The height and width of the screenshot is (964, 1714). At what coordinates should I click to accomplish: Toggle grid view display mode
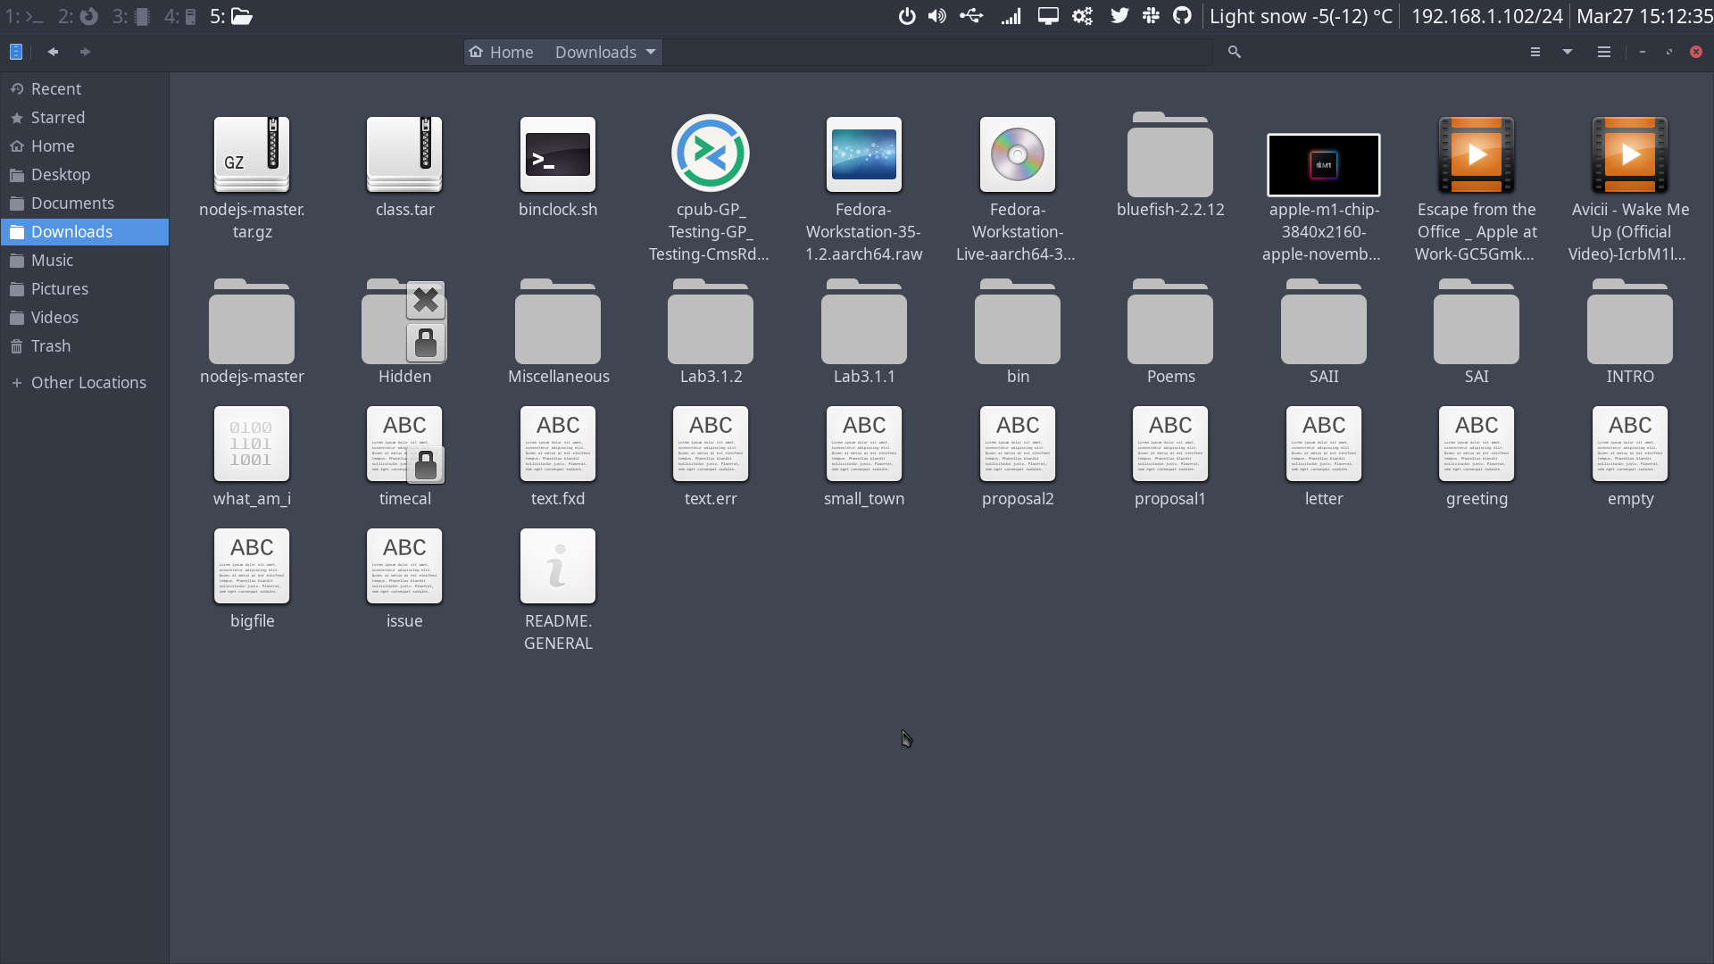click(1535, 52)
